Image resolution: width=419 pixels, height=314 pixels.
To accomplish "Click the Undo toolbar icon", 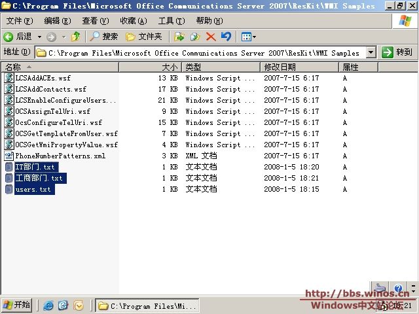I will coord(226,37).
